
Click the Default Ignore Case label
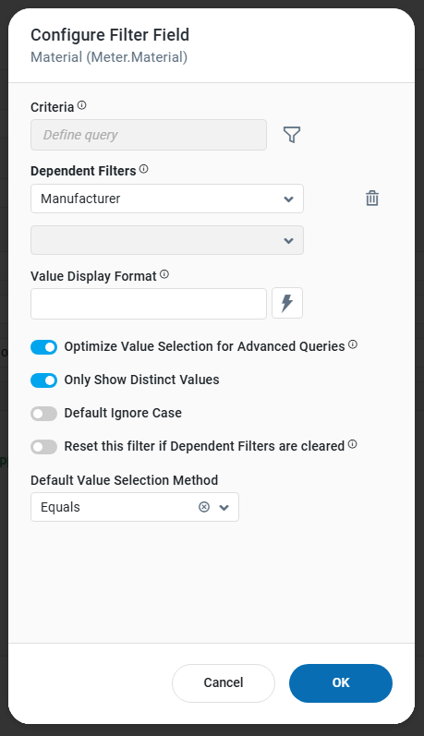point(123,413)
